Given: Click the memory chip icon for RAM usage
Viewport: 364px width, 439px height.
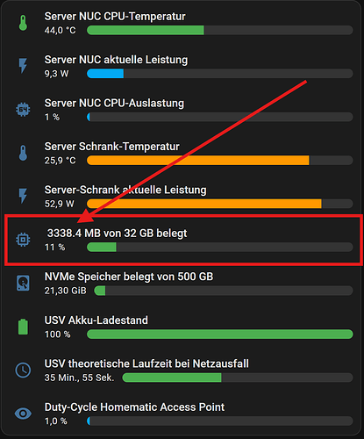Looking at the screenshot, I should [23, 240].
